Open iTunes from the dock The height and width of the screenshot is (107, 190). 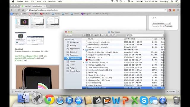coord(69,100)
